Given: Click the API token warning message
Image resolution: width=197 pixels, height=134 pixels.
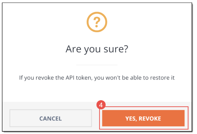Looking at the screenshot, I should [97, 78].
